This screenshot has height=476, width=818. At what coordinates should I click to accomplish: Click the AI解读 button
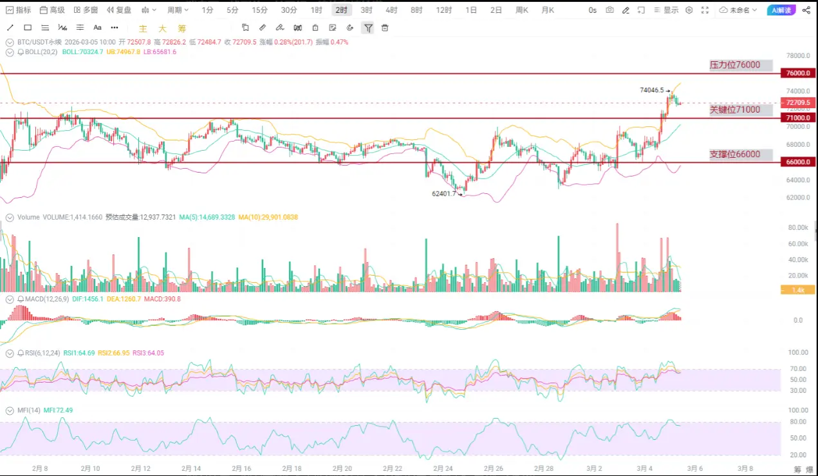click(x=781, y=10)
